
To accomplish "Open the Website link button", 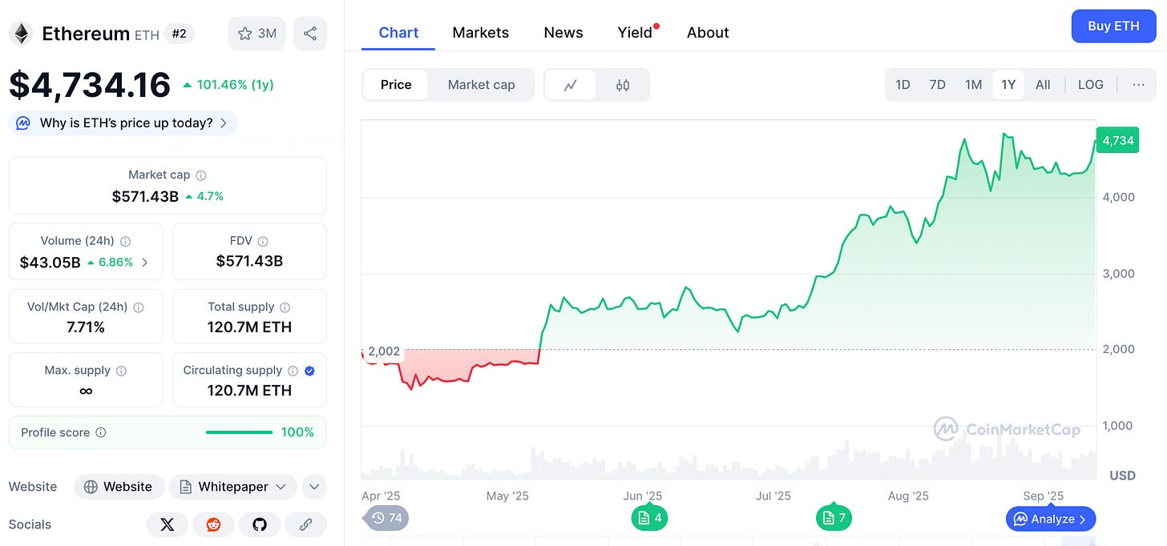I will (x=119, y=487).
